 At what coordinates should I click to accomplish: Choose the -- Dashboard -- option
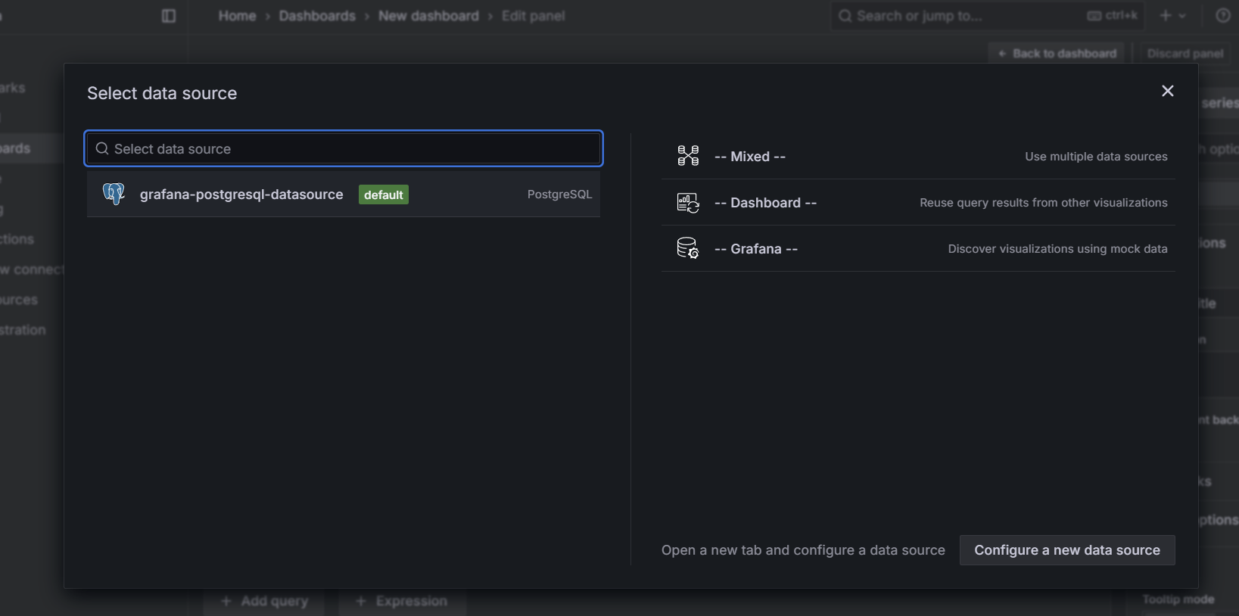click(918, 203)
